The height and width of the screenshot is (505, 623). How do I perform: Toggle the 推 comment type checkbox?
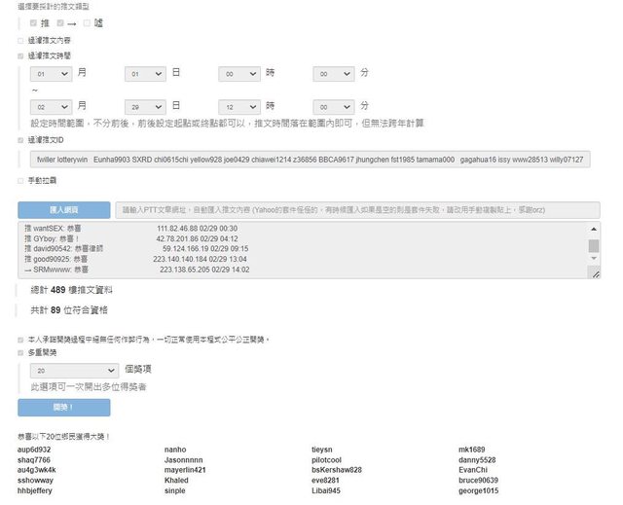pos(34,22)
